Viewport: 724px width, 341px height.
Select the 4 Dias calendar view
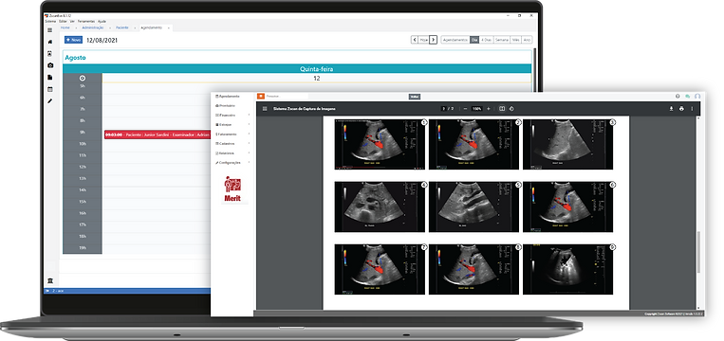486,40
